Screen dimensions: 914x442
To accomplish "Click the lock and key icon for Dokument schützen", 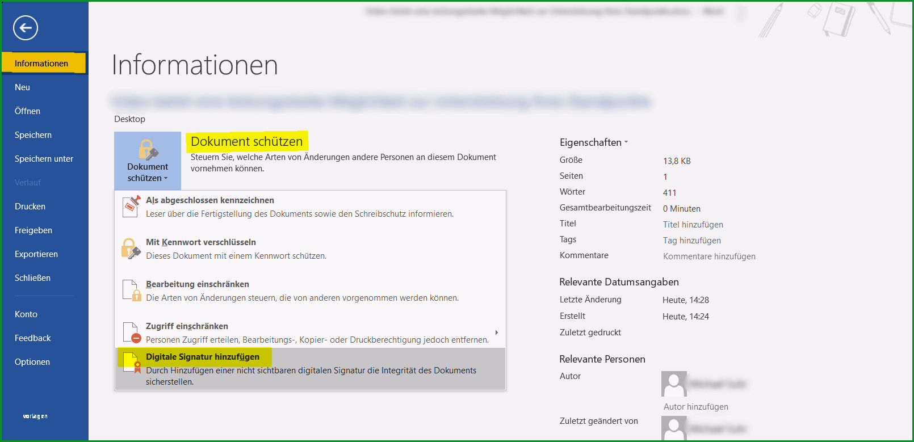I will [x=148, y=150].
